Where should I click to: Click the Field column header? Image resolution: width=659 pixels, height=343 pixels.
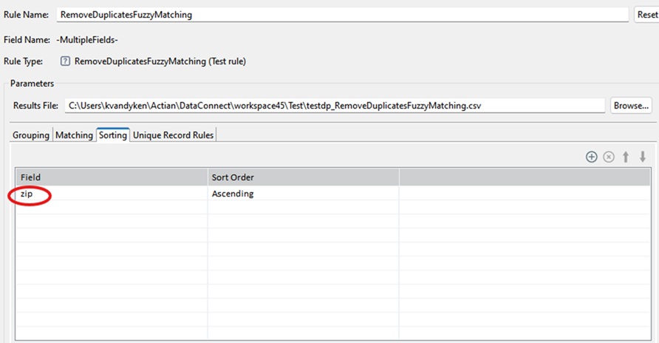[111, 177]
